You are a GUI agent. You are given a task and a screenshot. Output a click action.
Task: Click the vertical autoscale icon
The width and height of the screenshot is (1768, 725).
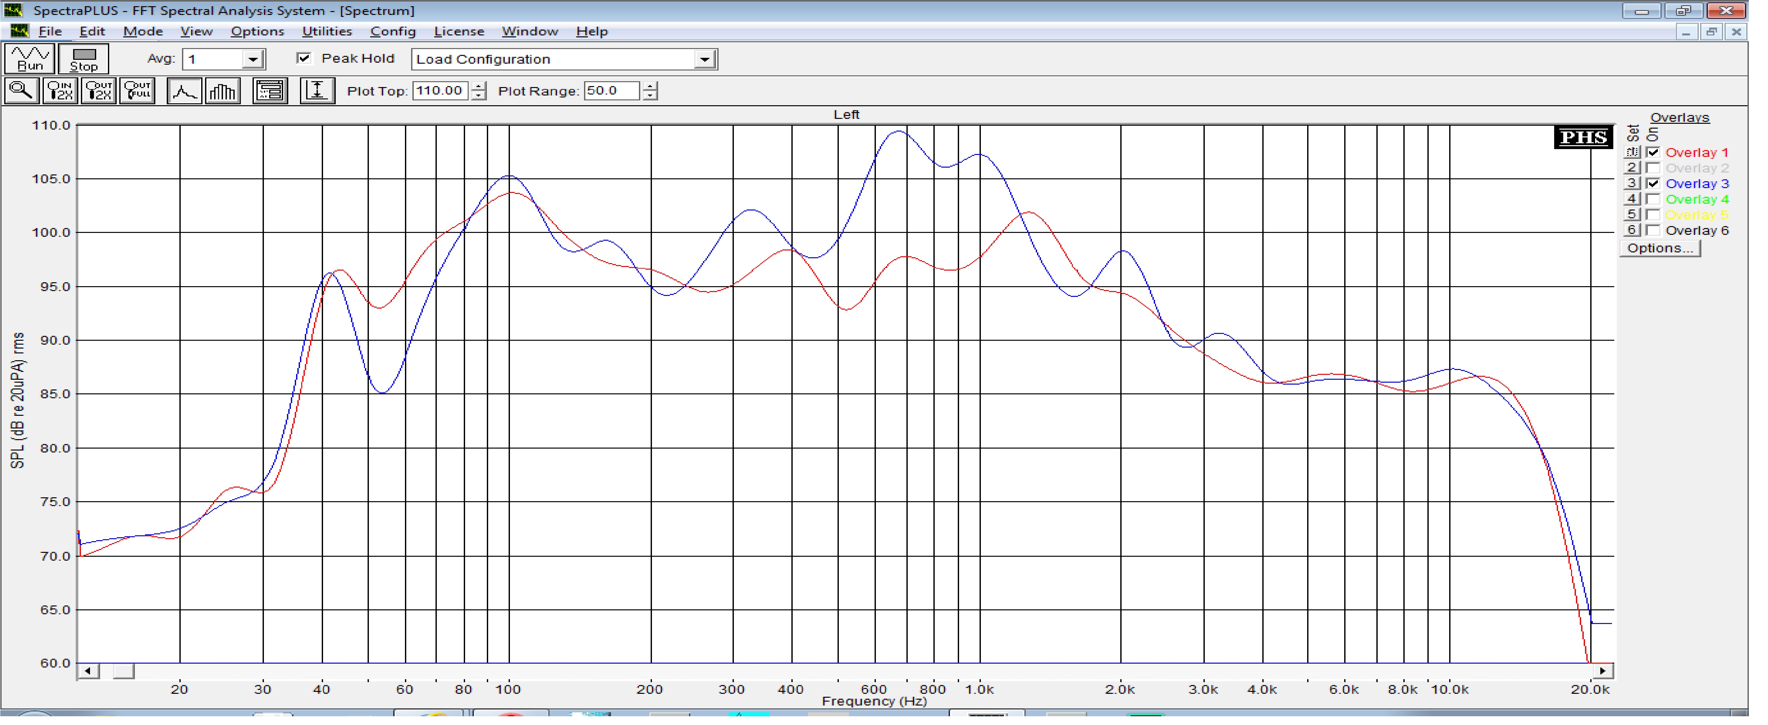317,91
